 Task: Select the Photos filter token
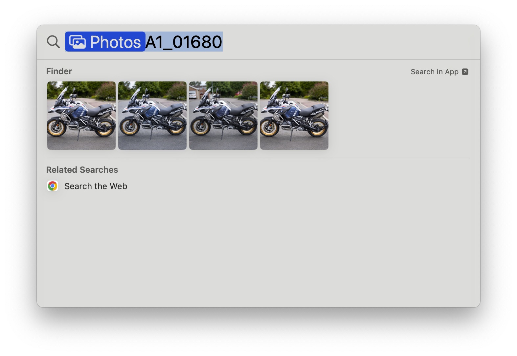click(x=105, y=42)
